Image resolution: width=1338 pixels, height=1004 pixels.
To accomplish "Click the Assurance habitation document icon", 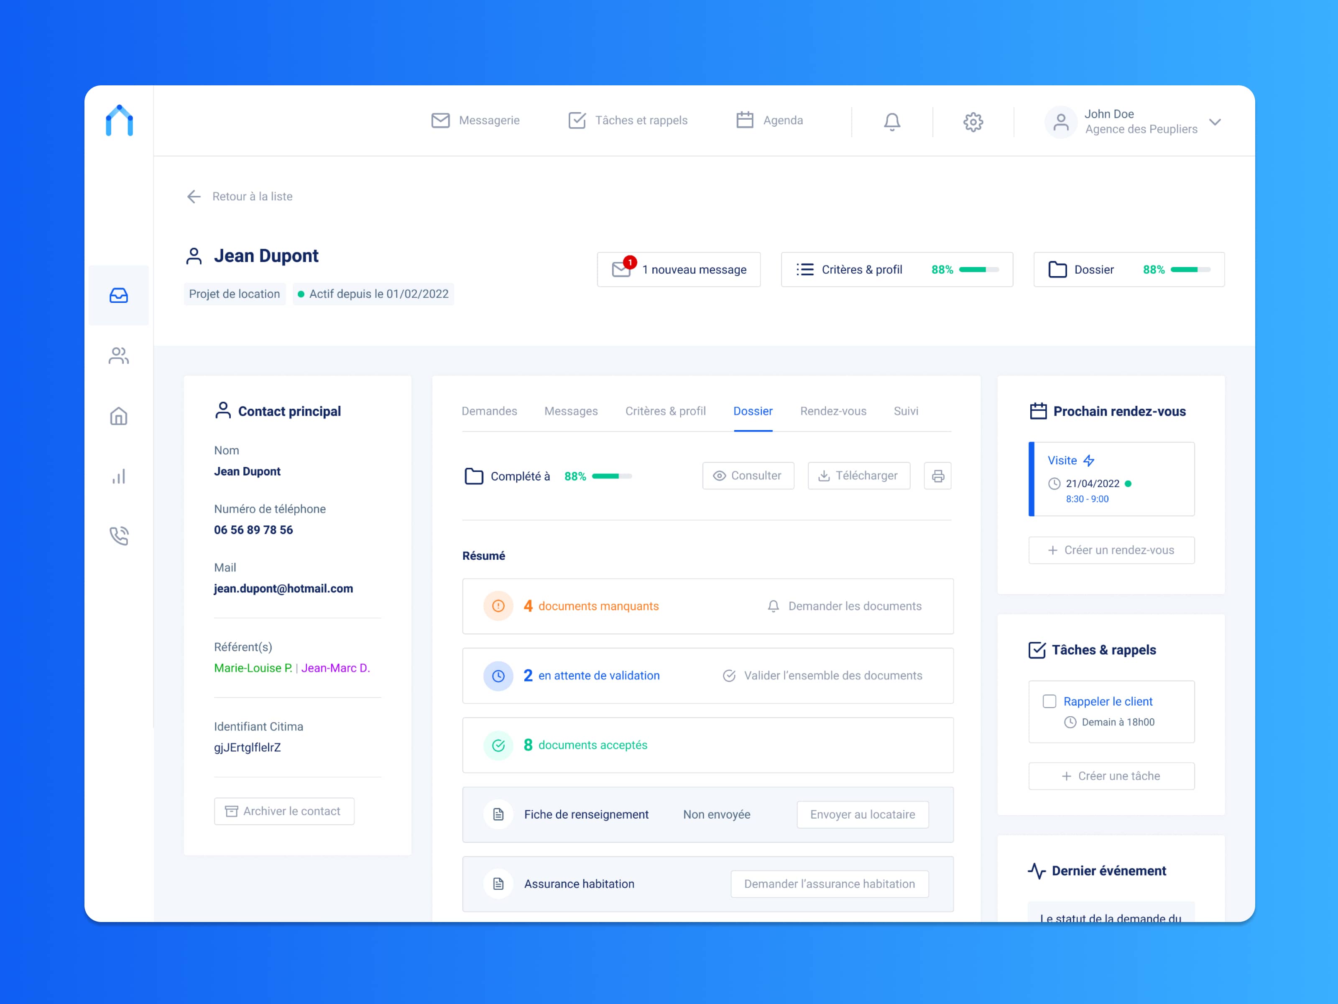I will click(498, 884).
